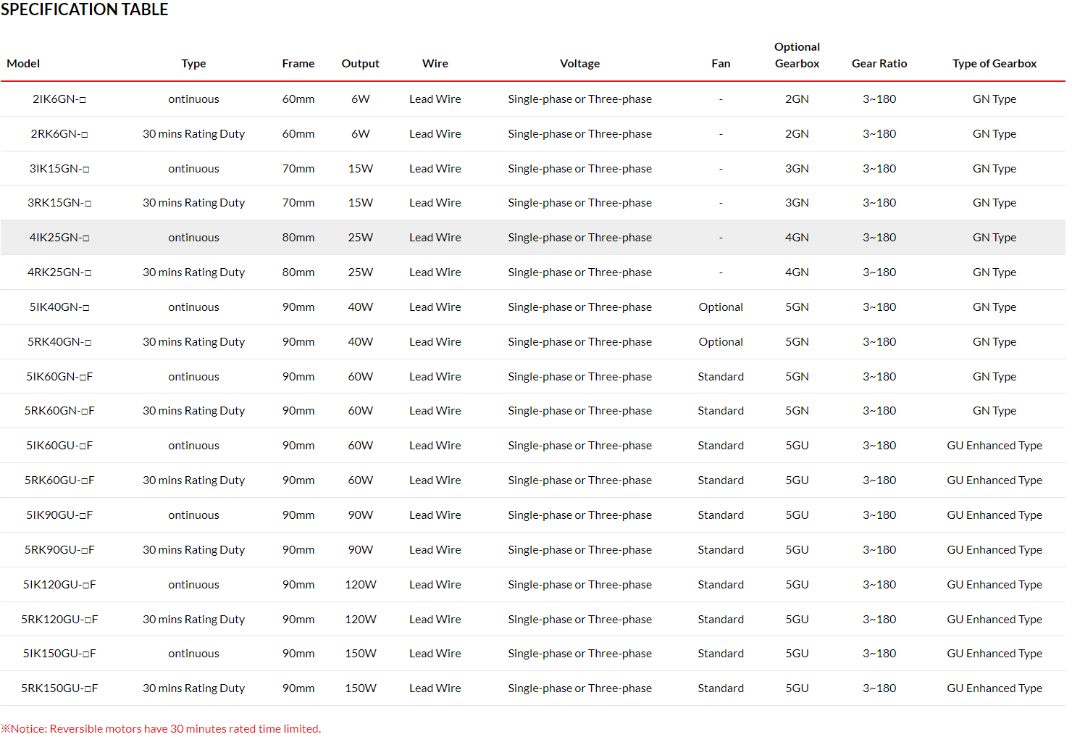Click voltage cell in 5IK150GU row
Image resolution: width=1072 pixels, height=737 pixels.
point(580,654)
